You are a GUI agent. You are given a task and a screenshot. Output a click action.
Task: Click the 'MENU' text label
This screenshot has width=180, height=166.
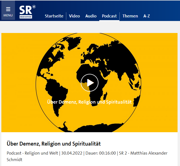(8, 15)
